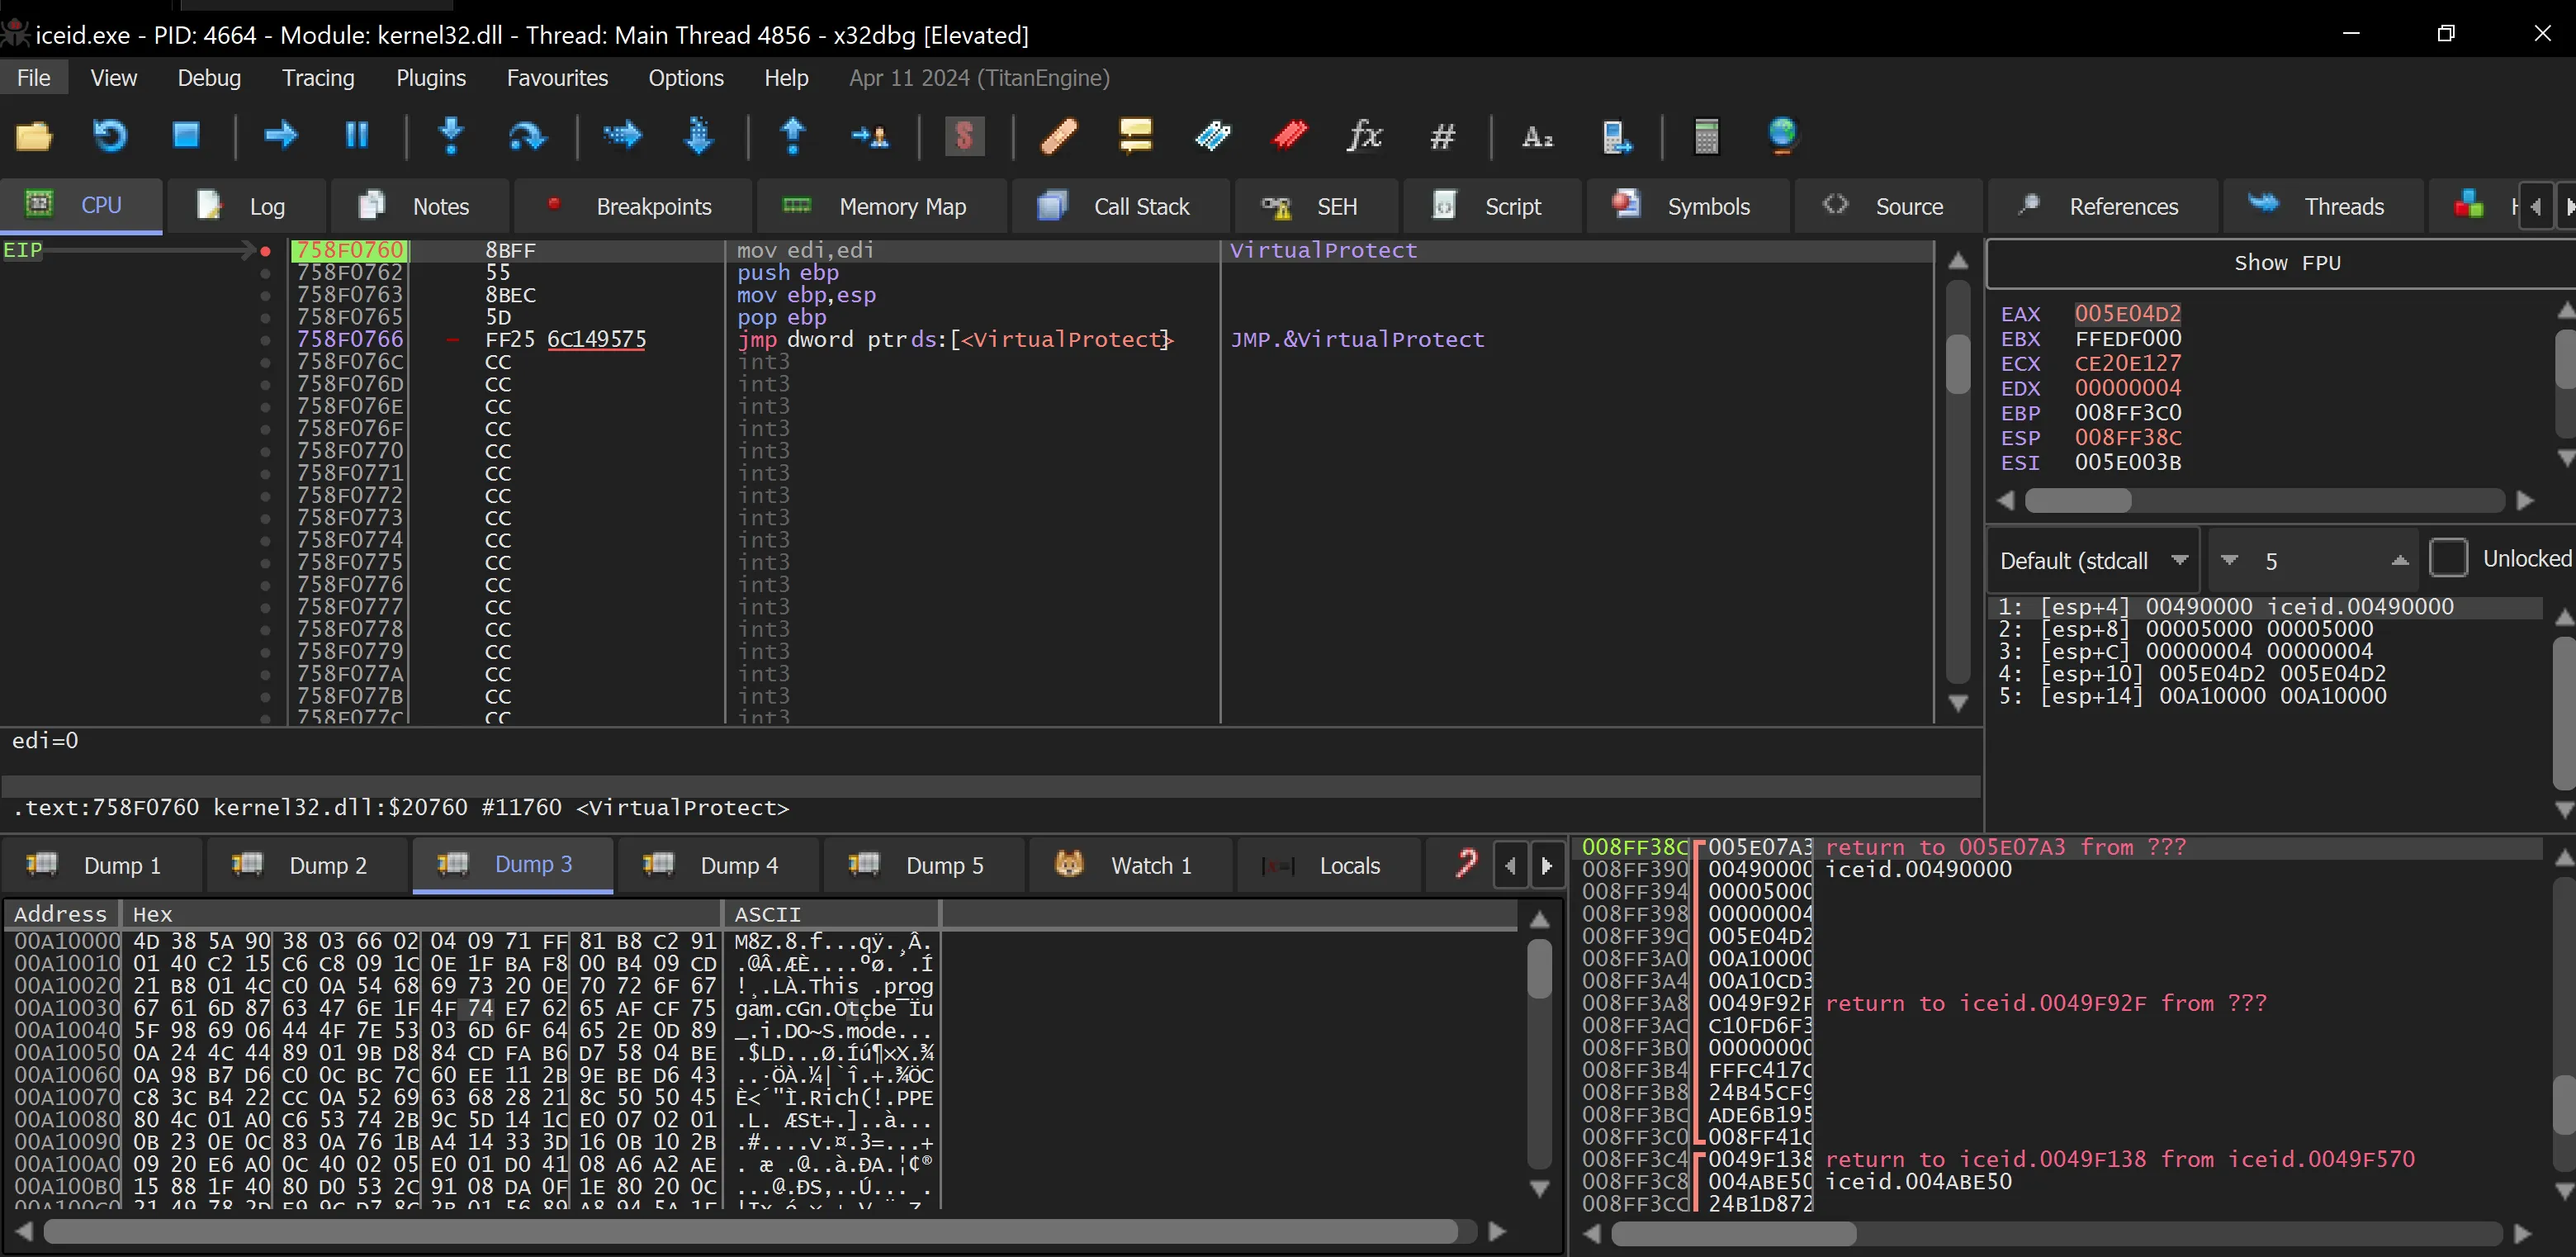Open the Comments icon in toolbar
The image size is (2576, 1257).
1135,135
